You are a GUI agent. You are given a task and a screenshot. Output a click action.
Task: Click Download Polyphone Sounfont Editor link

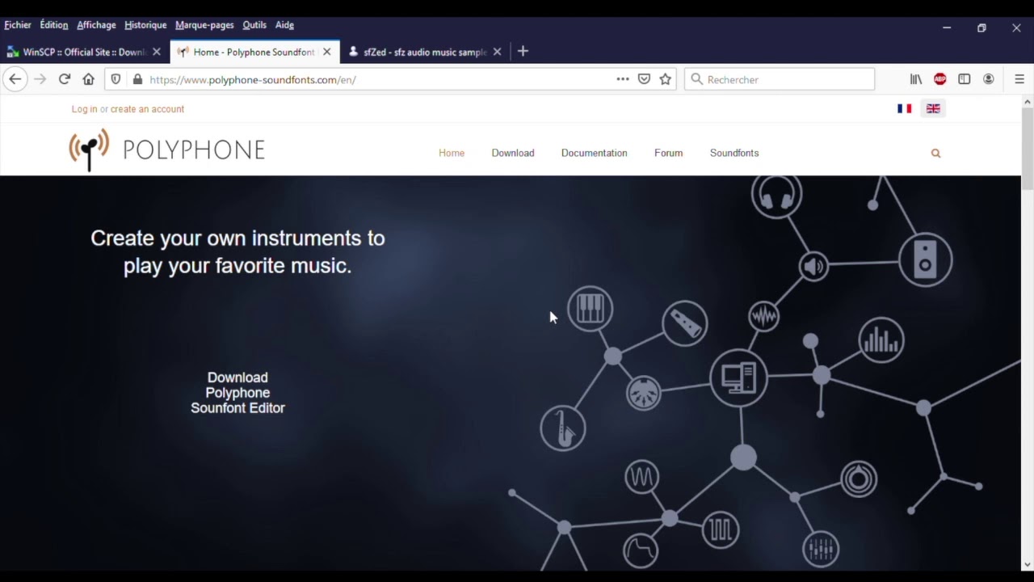tap(237, 393)
